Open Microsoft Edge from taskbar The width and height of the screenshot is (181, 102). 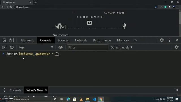coord(68,99)
